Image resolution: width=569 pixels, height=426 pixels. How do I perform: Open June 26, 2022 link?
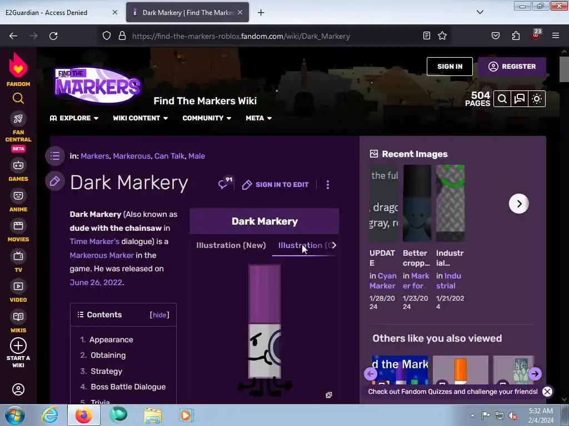(96, 282)
